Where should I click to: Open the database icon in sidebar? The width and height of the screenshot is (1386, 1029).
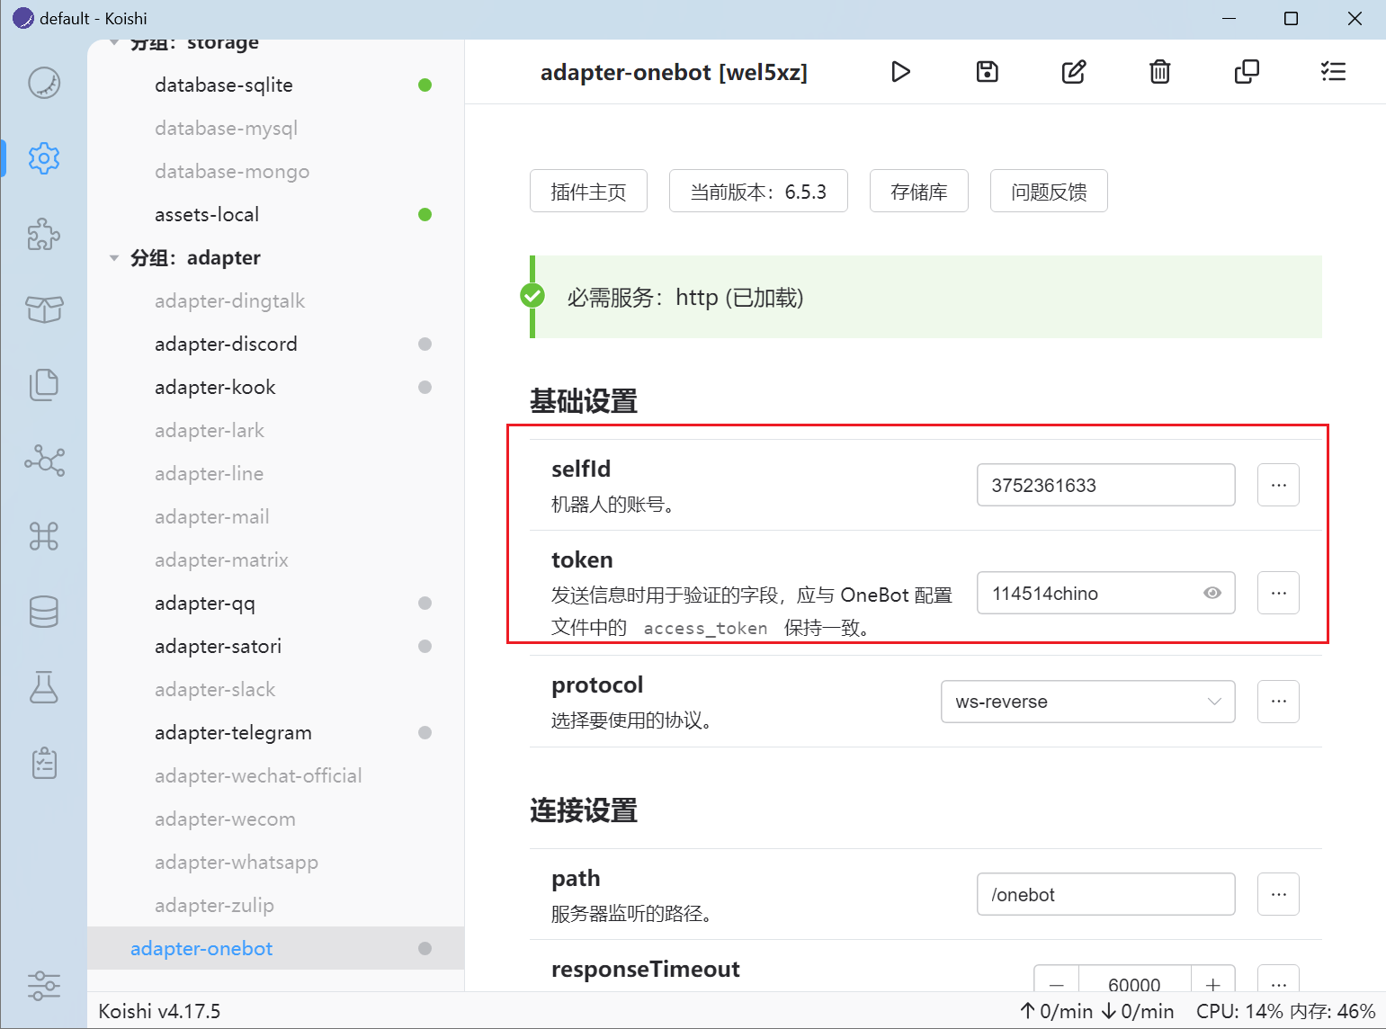pos(44,612)
